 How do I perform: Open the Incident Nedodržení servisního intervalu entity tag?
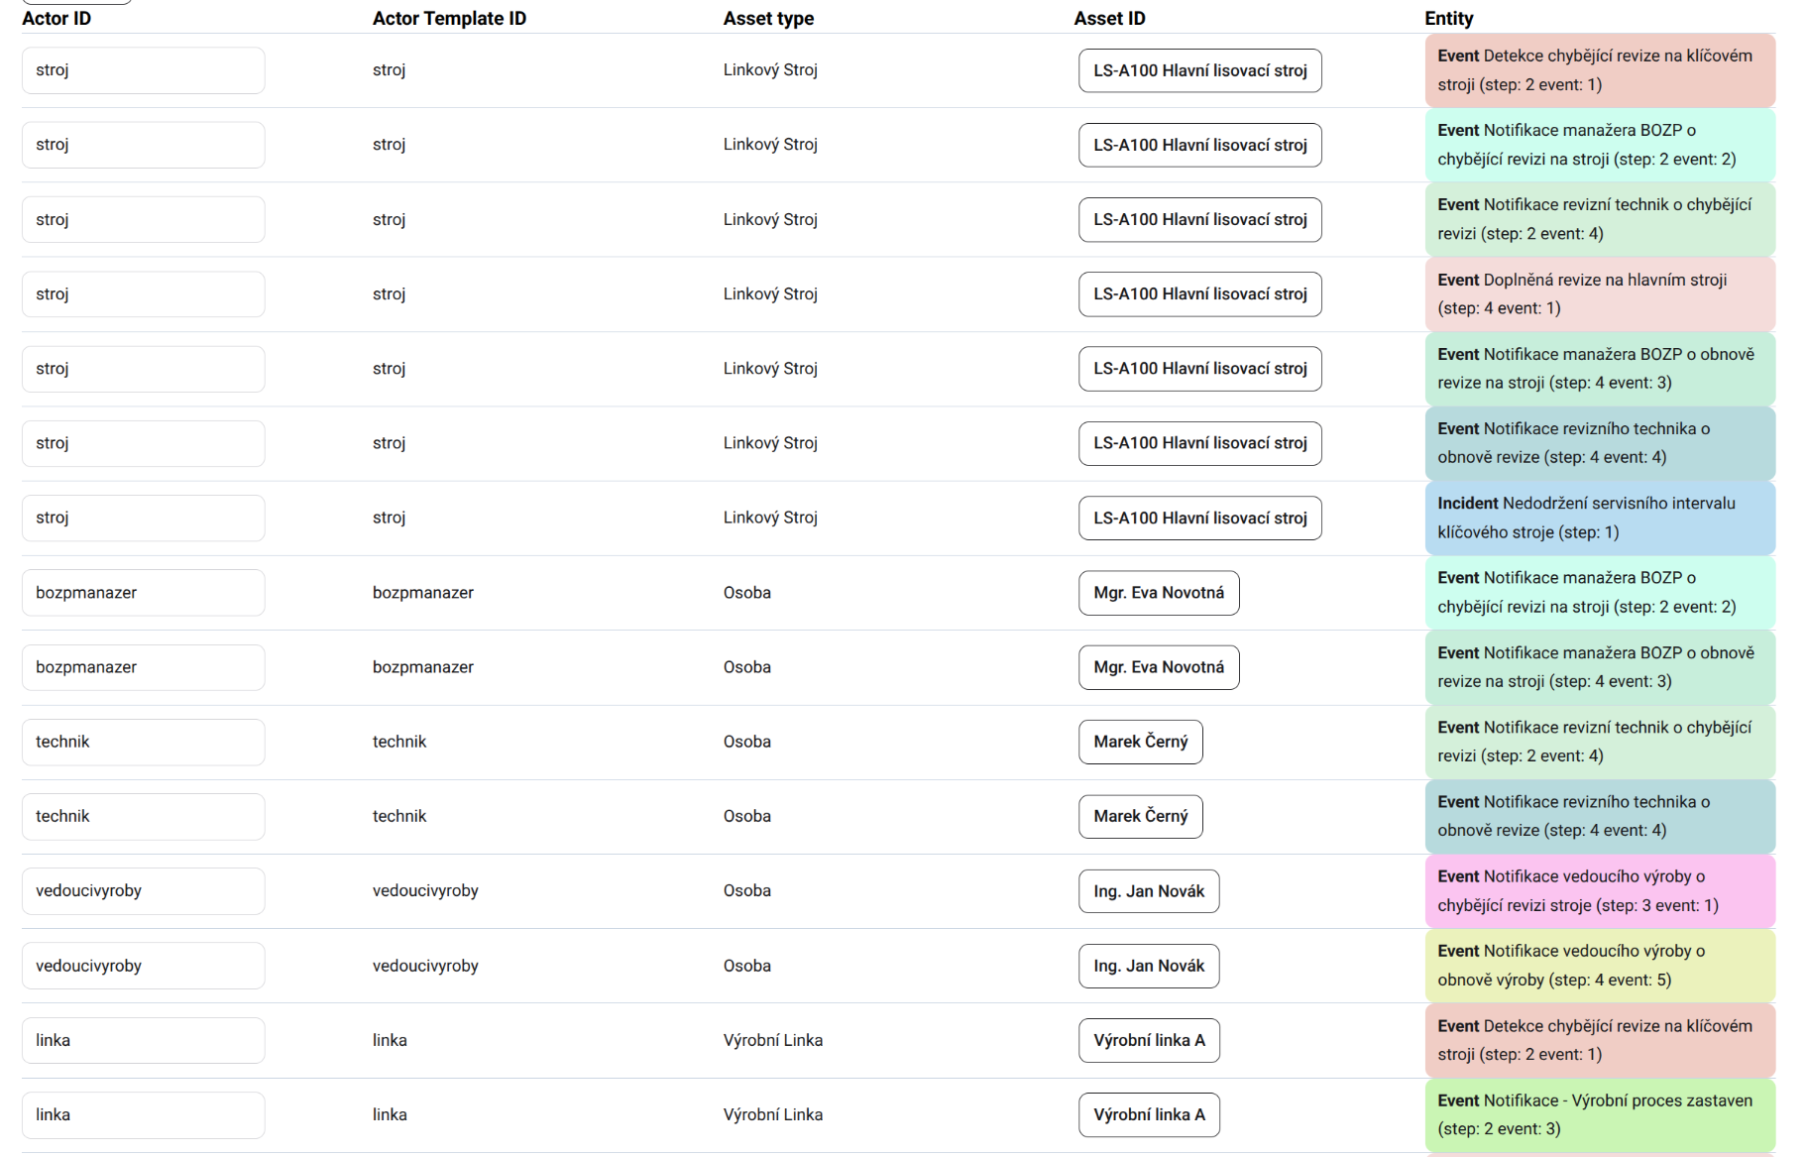[x=1599, y=518]
